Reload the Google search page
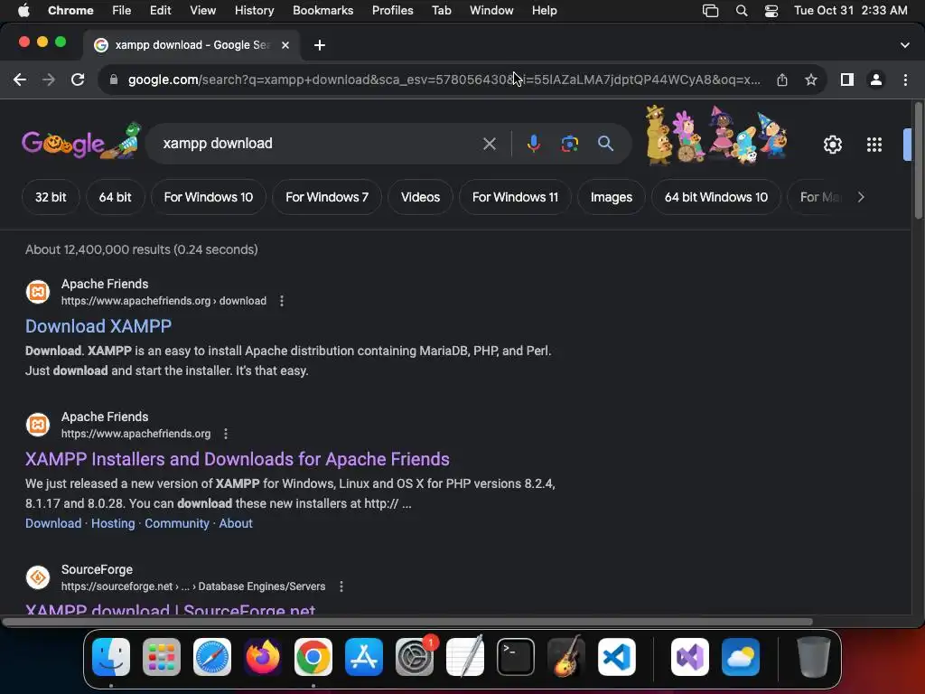This screenshot has height=694, width=925. (x=78, y=80)
